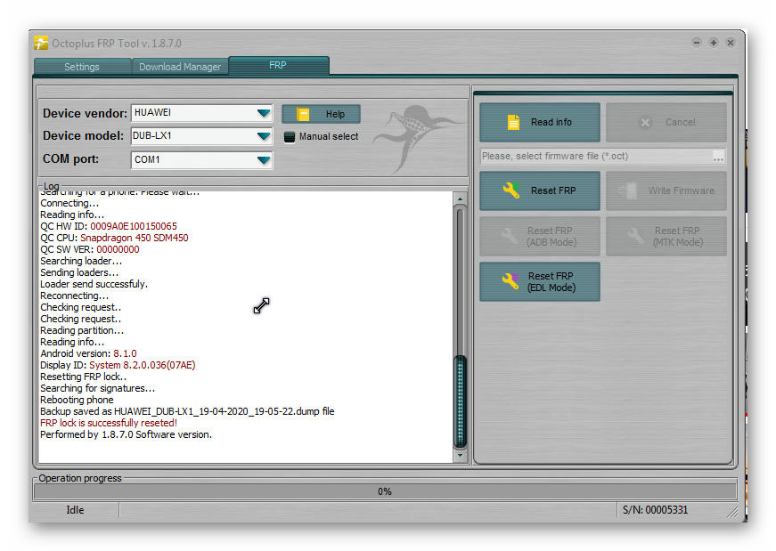Click the 'Rebooting phone' log line
Viewport: 776px width, 551px height.
coord(77,401)
